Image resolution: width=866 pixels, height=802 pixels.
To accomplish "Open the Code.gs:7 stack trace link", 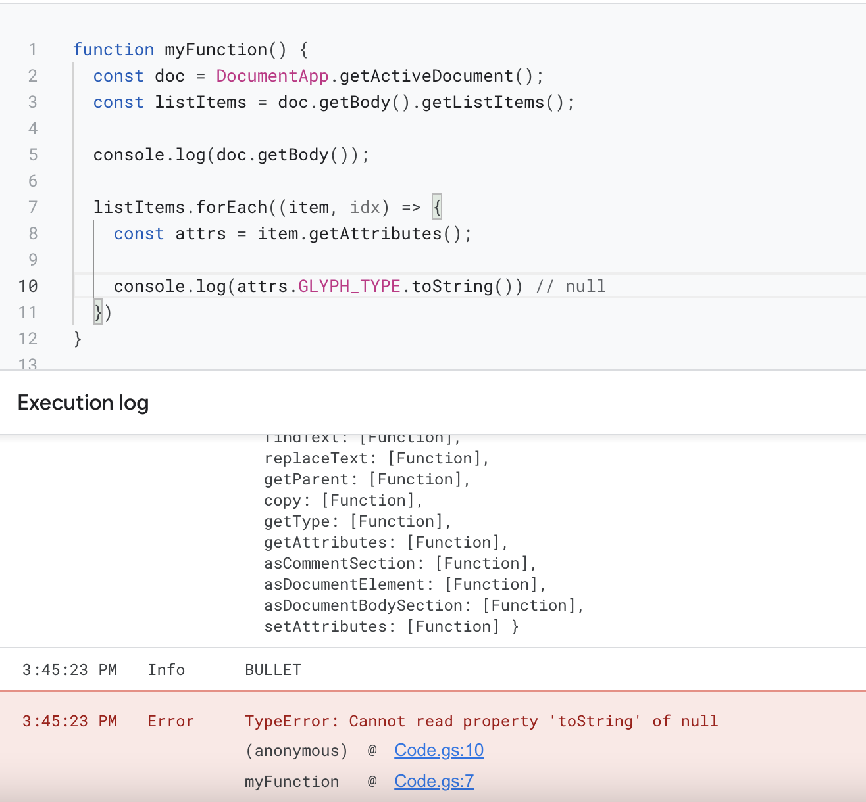I will coord(434,781).
